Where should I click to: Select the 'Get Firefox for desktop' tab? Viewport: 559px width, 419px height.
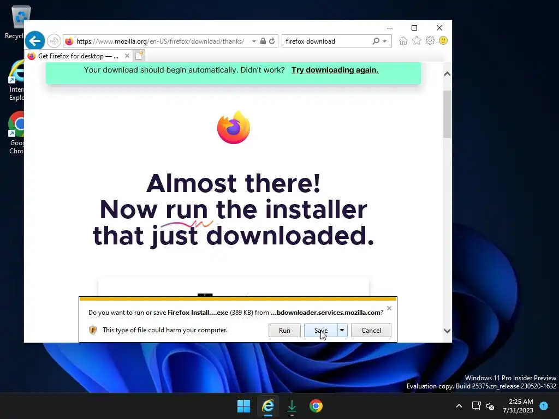click(79, 56)
